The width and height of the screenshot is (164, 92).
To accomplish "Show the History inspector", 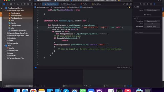I will tap(144, 4).
